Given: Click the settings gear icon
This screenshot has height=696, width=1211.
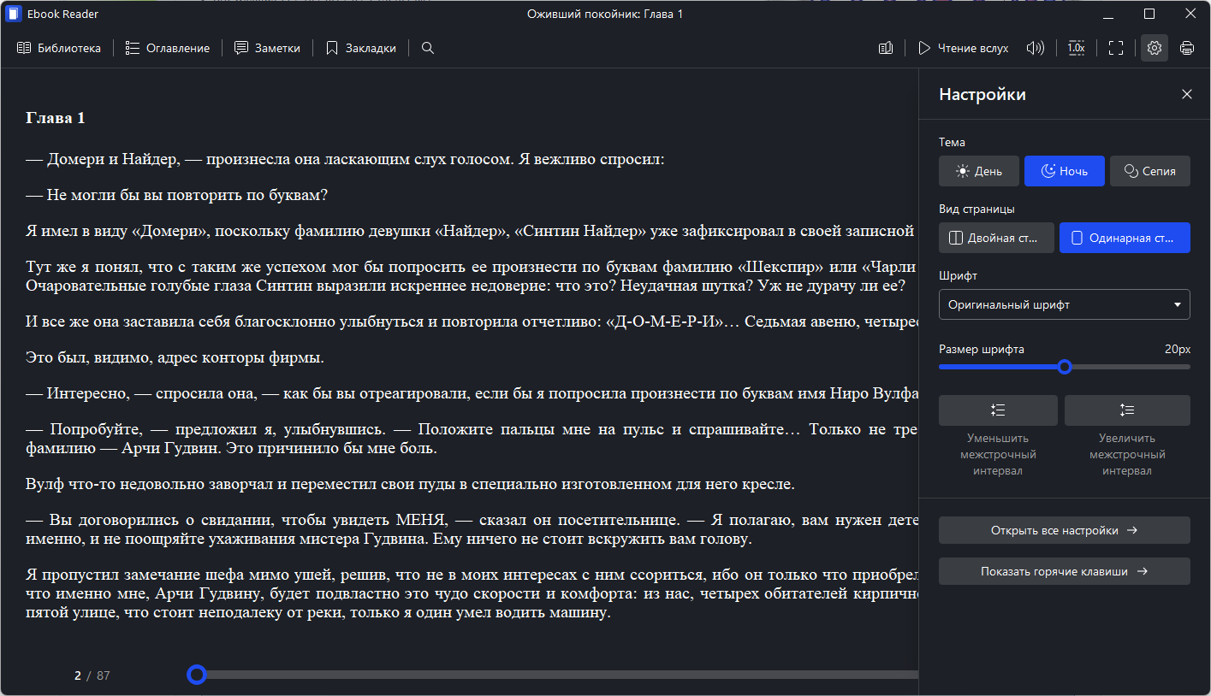Looking at the screenshot, I should 1155,48.
